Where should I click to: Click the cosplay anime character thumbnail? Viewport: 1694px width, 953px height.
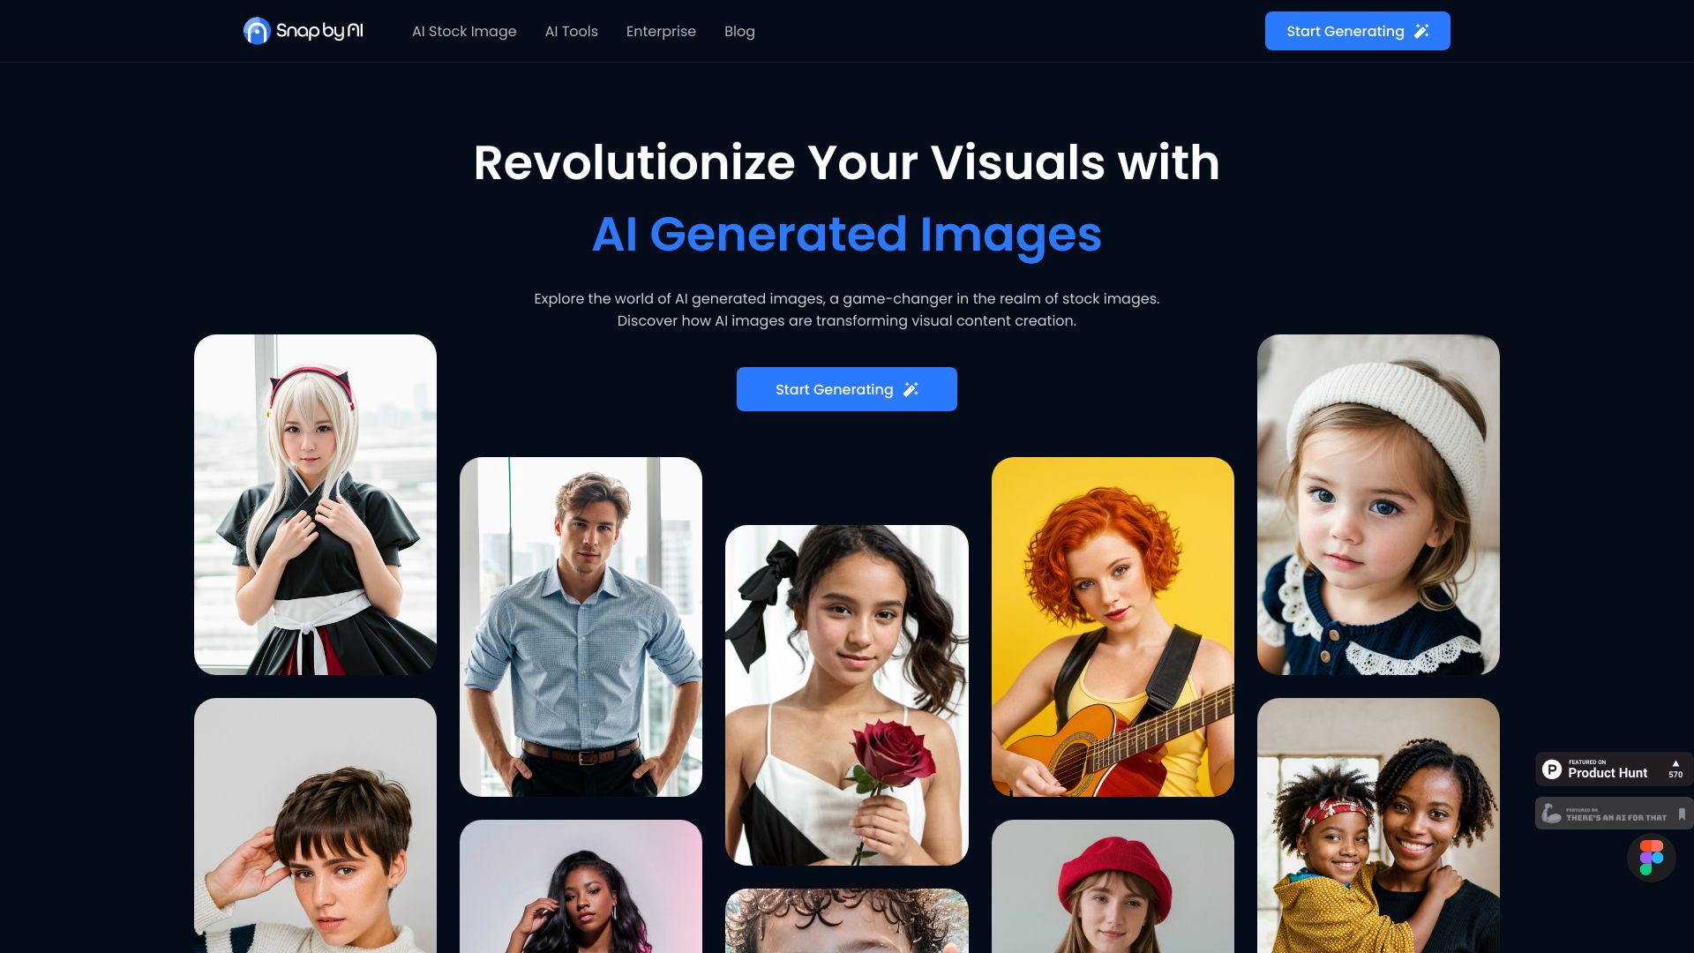click(x=315, y=504)
